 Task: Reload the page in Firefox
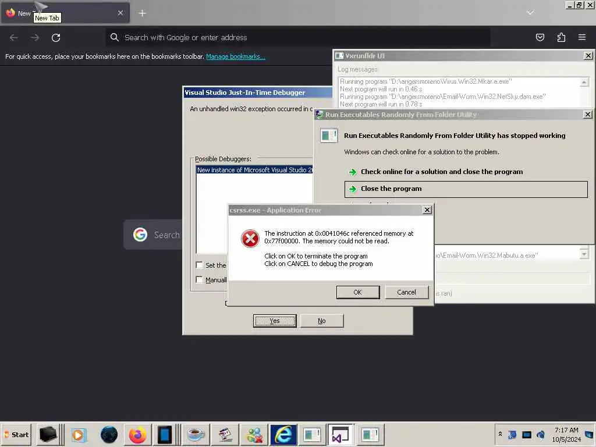click(x=56, y=38)
